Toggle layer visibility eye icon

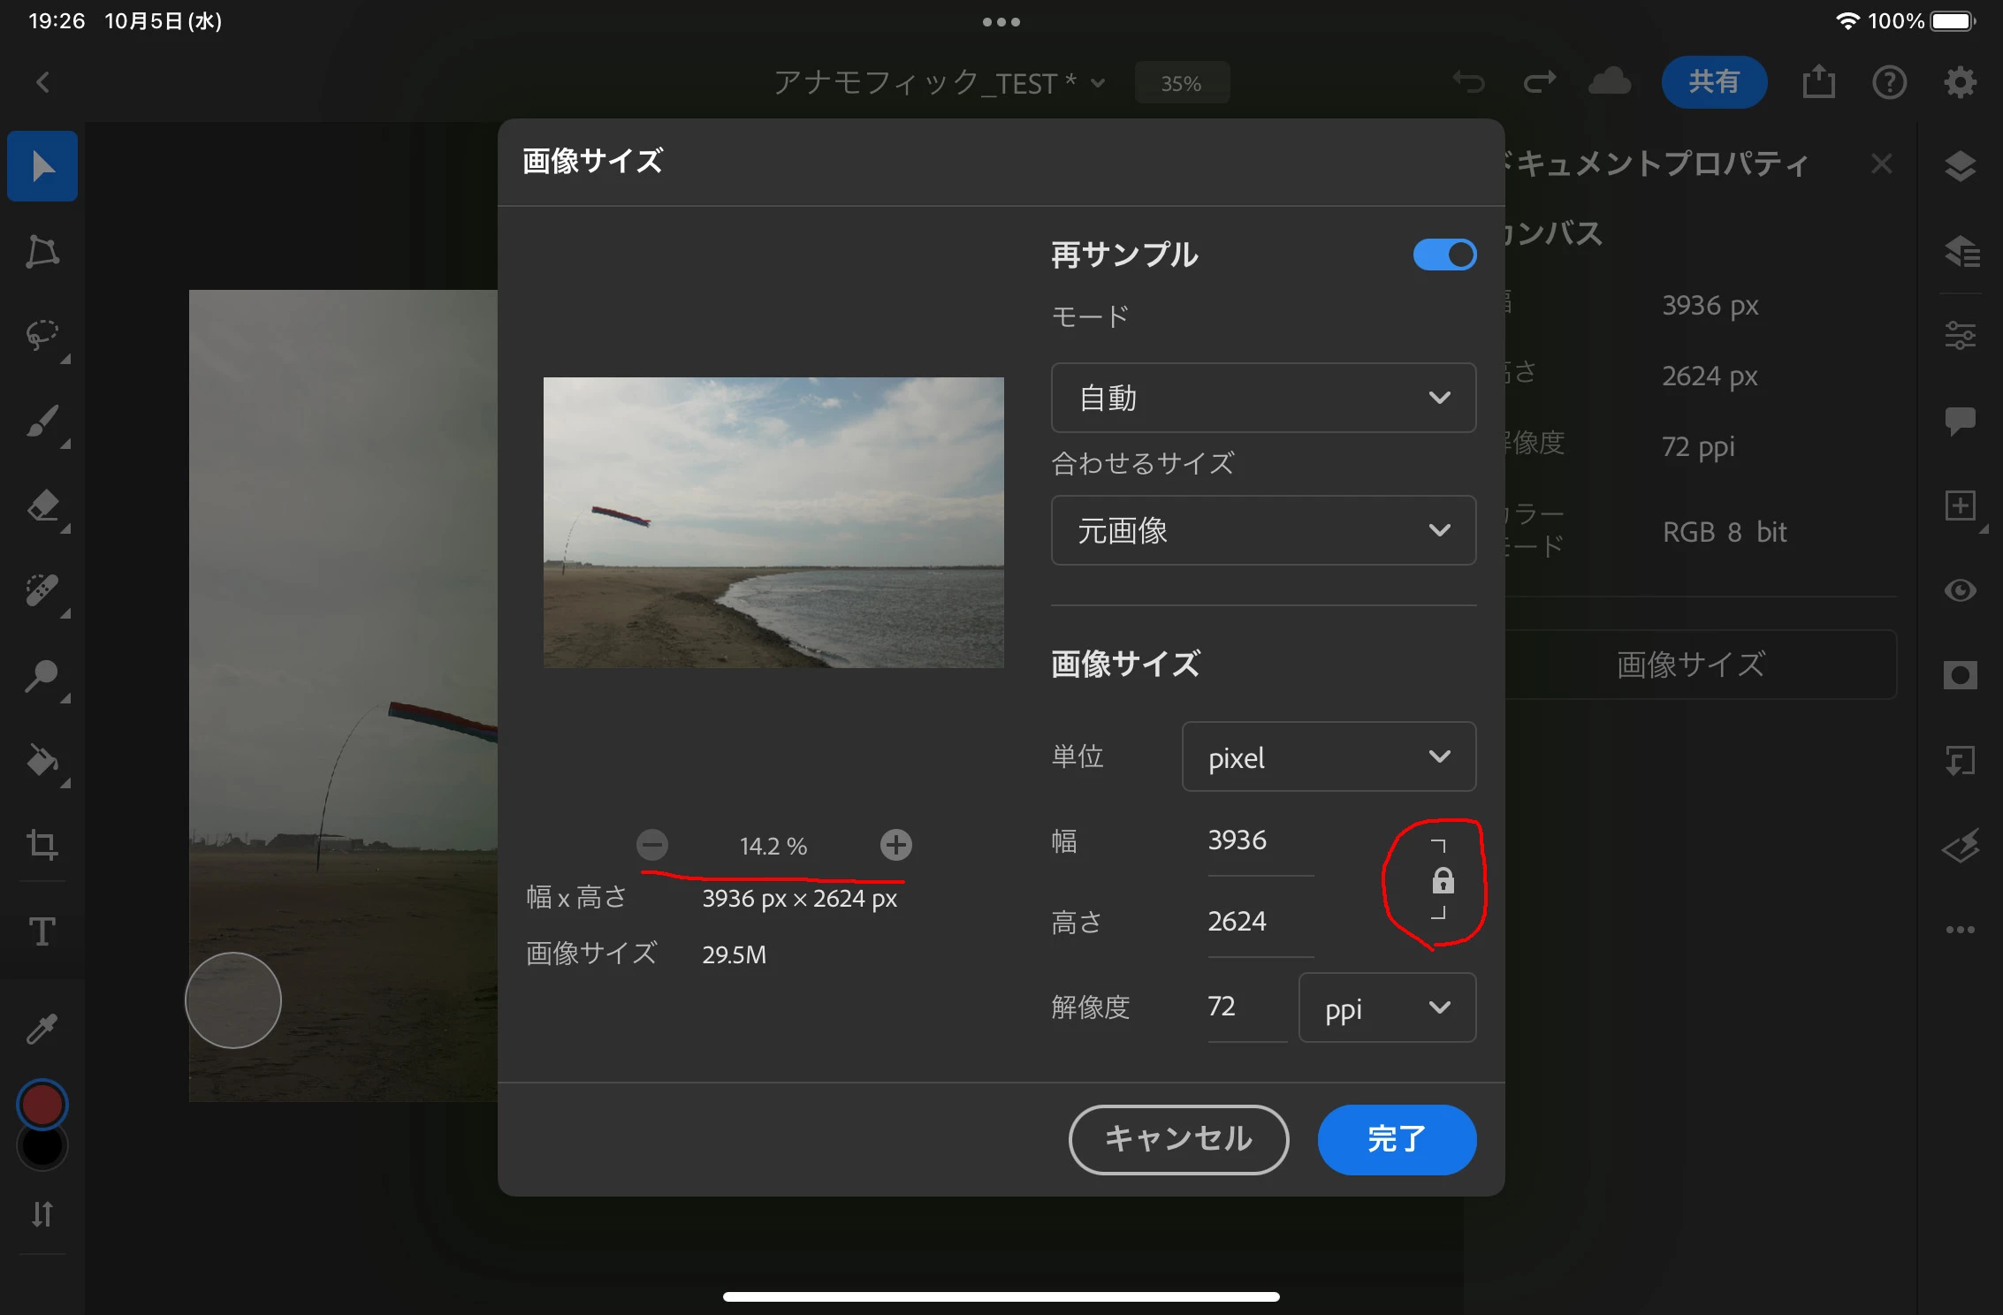tap(1960, 590)
